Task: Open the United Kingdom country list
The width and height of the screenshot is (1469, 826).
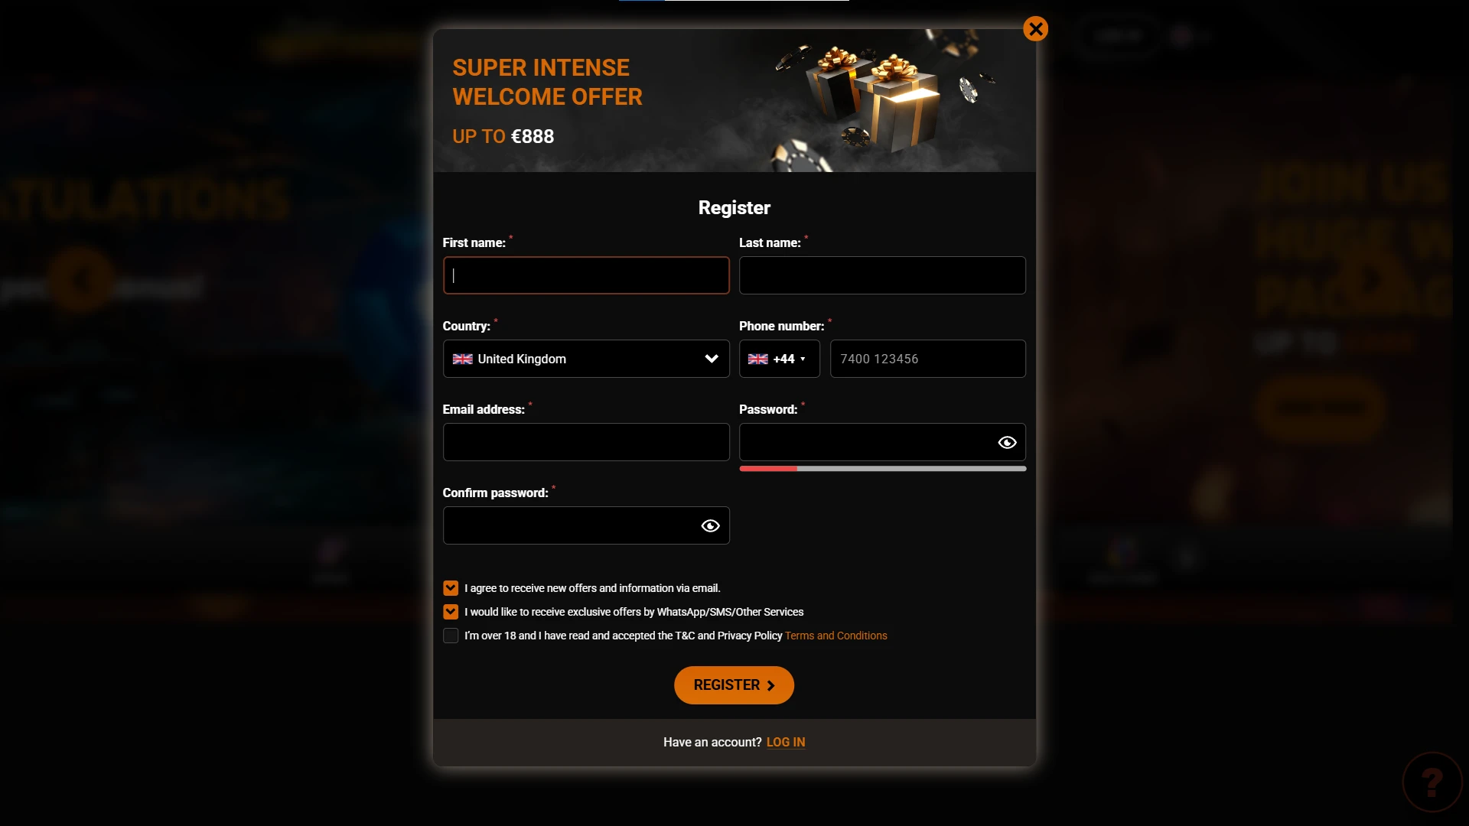Action: [x=586, y=359]
